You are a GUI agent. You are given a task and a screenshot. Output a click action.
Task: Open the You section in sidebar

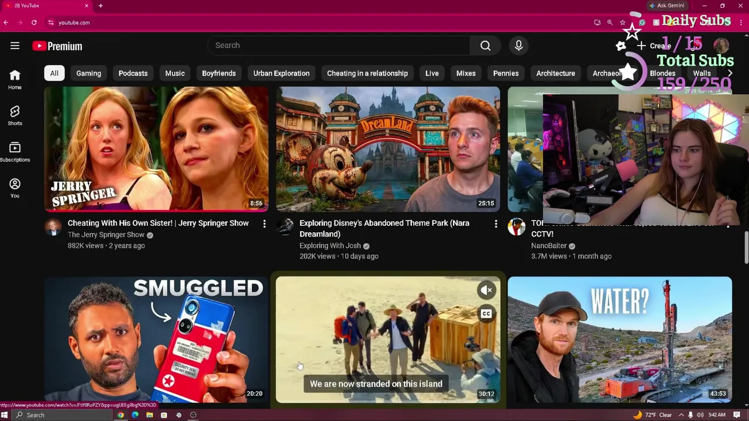[x=15, y=188]
